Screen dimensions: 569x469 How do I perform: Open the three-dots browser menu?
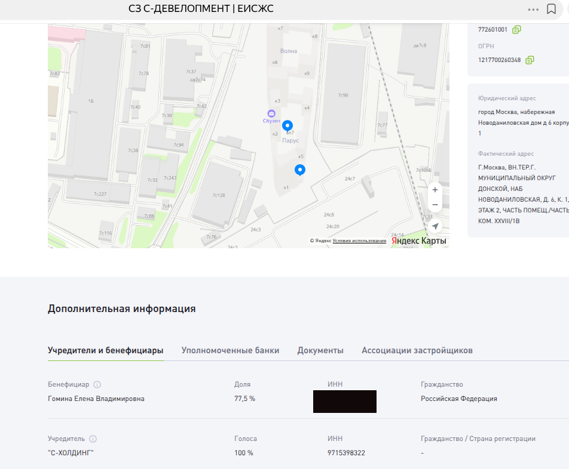coord(533,10)
